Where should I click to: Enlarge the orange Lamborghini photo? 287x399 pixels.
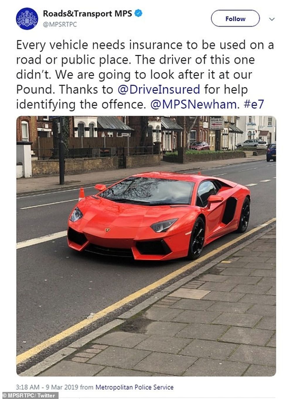[146, 246]
